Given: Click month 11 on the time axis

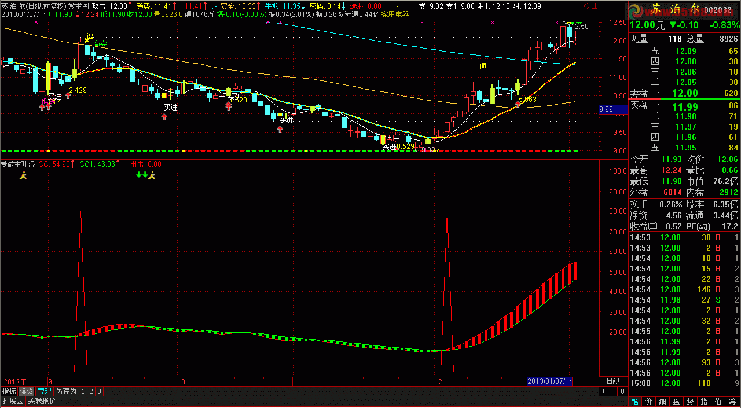Looking at the screenshot, I should pyautogui.click(x=296, y=381).
